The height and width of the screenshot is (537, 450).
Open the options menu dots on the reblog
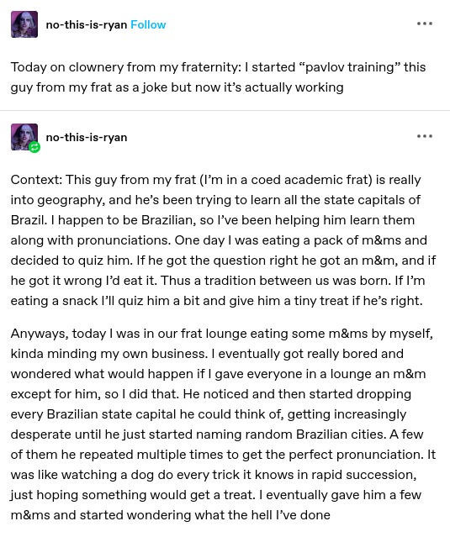click(424, 136)
